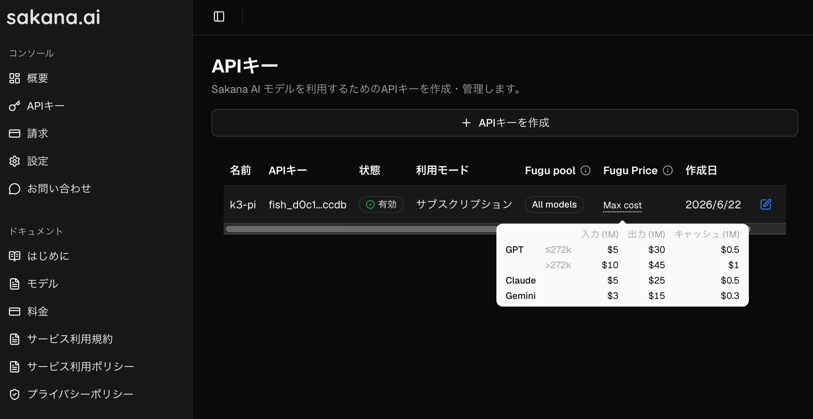Click the >272k tier in the tooltip

pos(558,265)
